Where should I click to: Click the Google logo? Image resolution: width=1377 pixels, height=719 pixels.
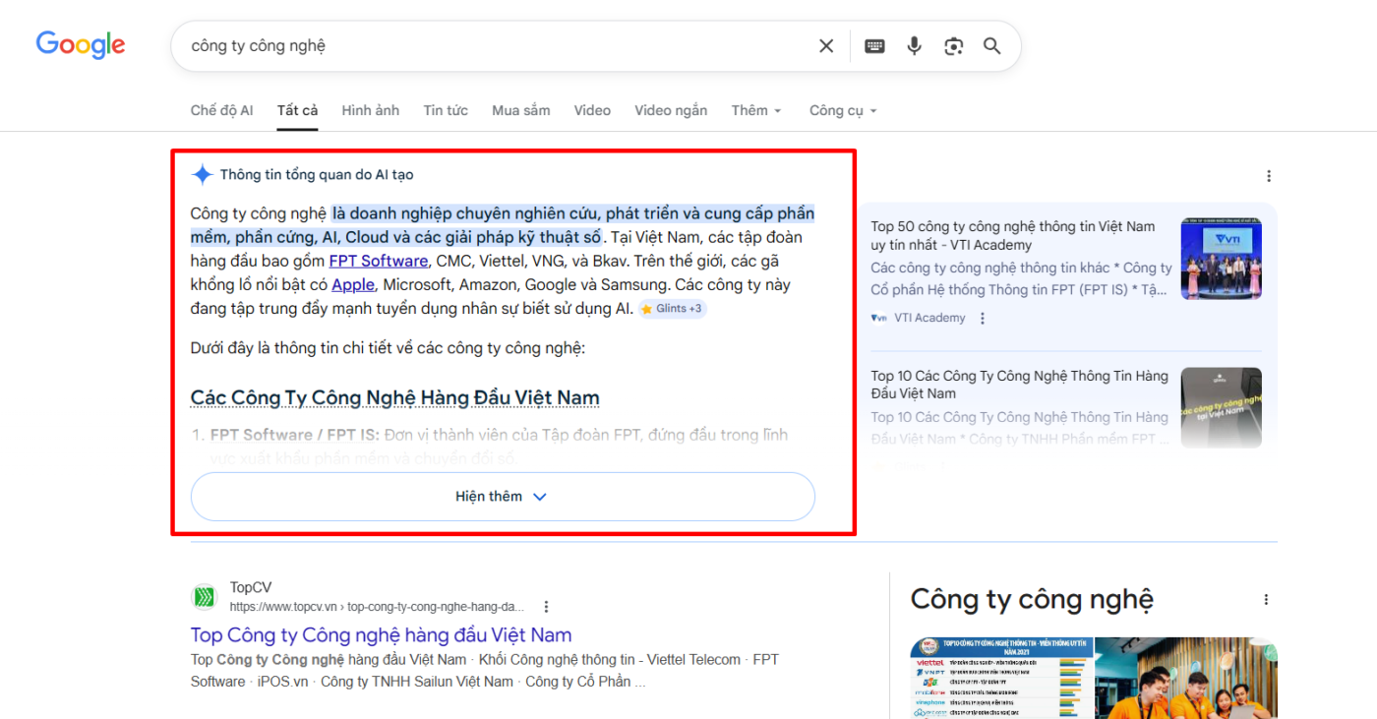pyautogui.click(x=81, y=45)
